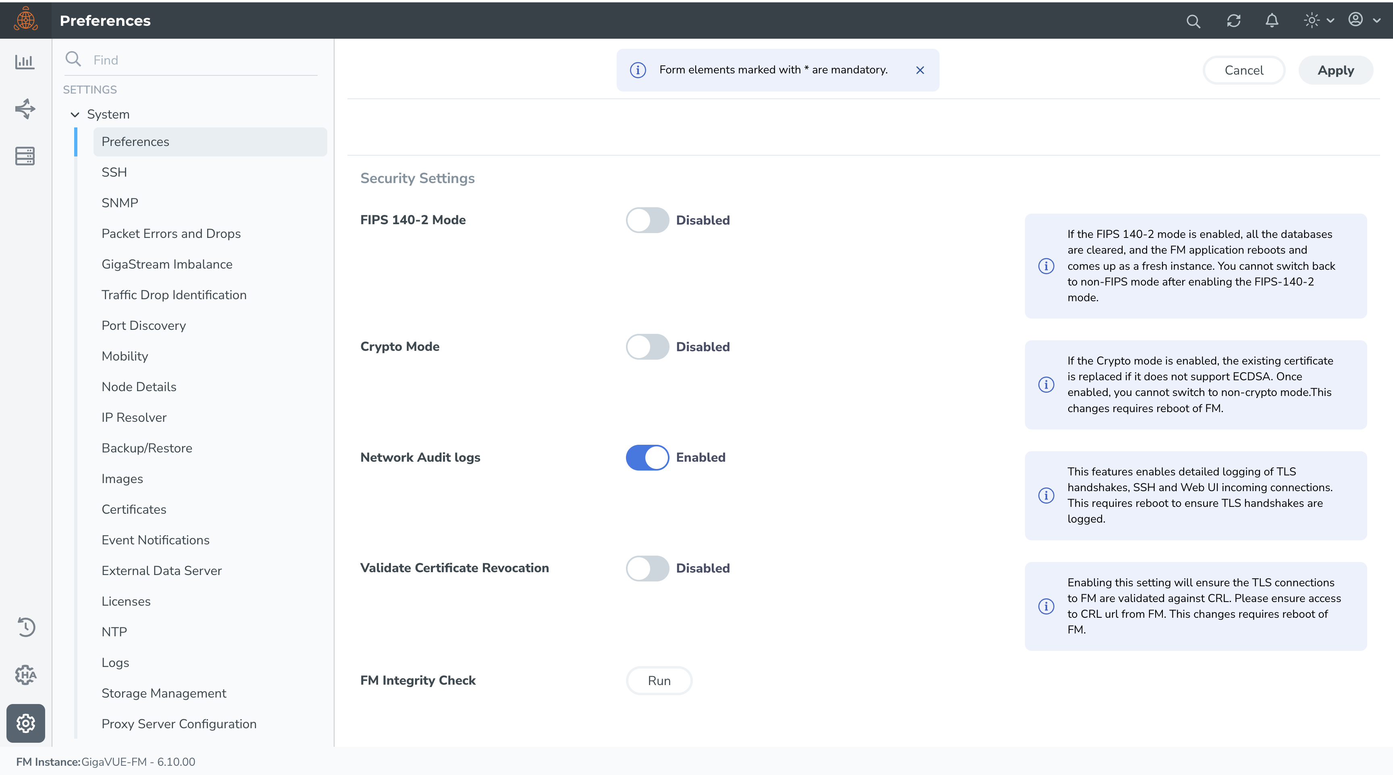Toggle Validate Certificate Revocation switch
1393x775 pixels.
click(x=647, y=569)
